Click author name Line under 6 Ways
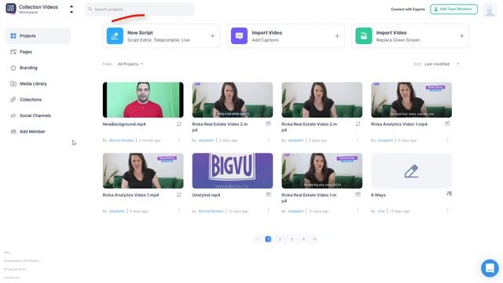The width and height of the screenshot is (503, 283). click(x=381, y=211)
